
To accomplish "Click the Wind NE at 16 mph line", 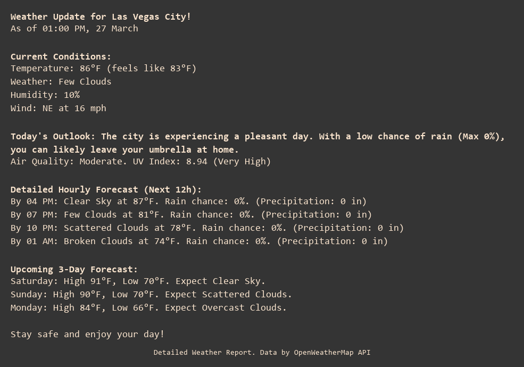I will [x=58, y=108].
